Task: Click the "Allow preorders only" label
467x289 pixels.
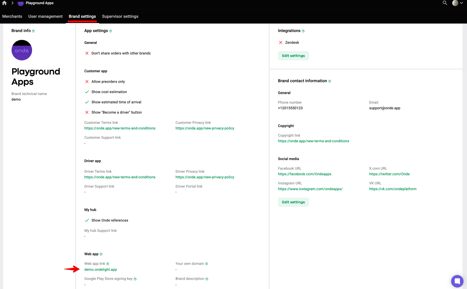Action: point(108,82)
